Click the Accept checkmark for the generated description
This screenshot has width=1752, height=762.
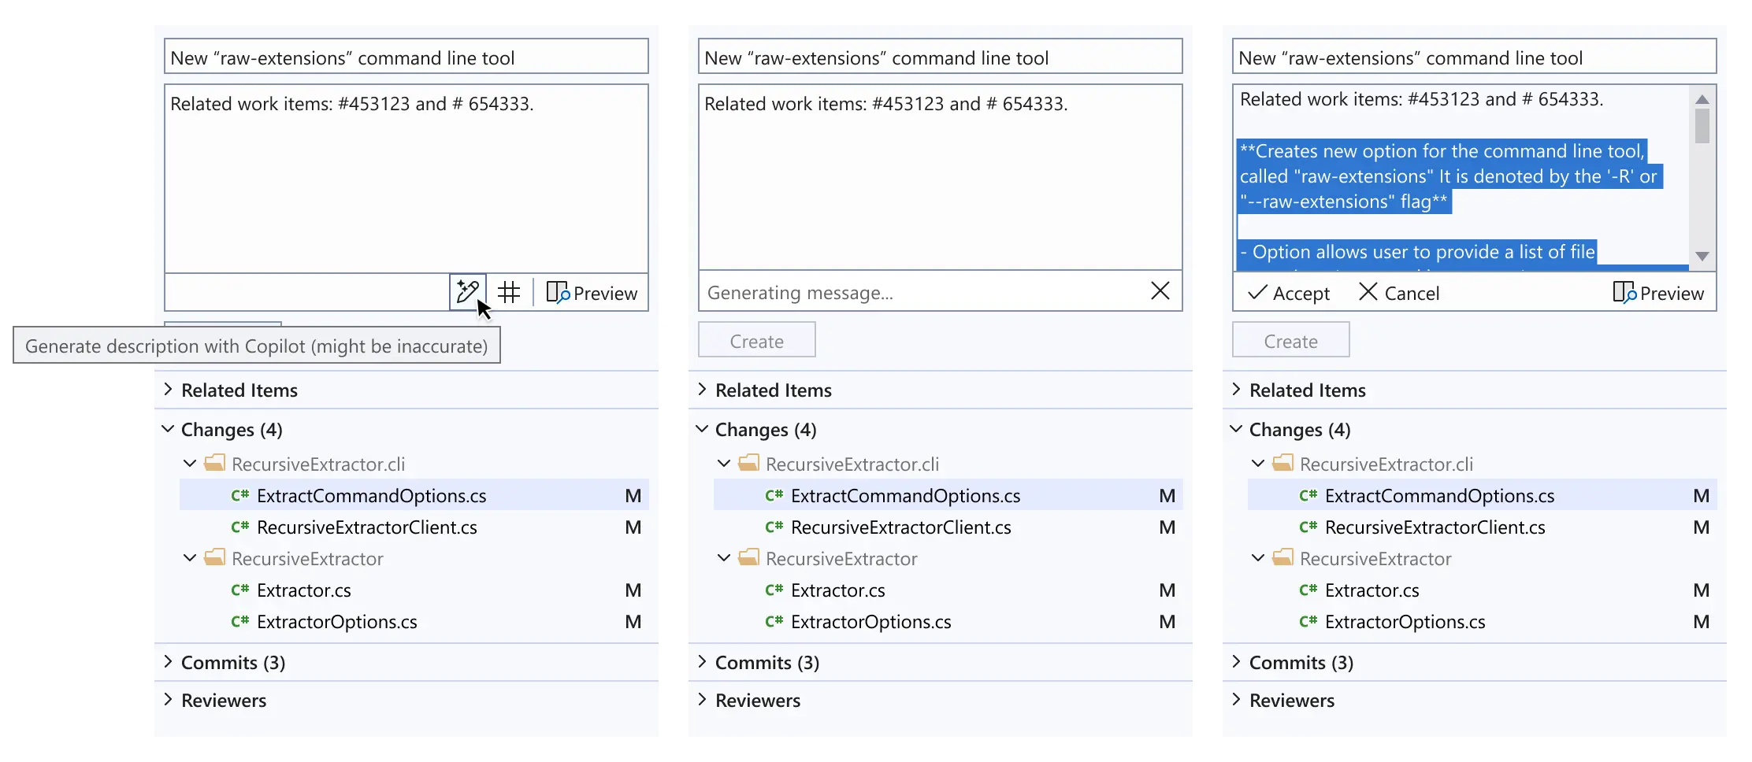coord(1289,293)
